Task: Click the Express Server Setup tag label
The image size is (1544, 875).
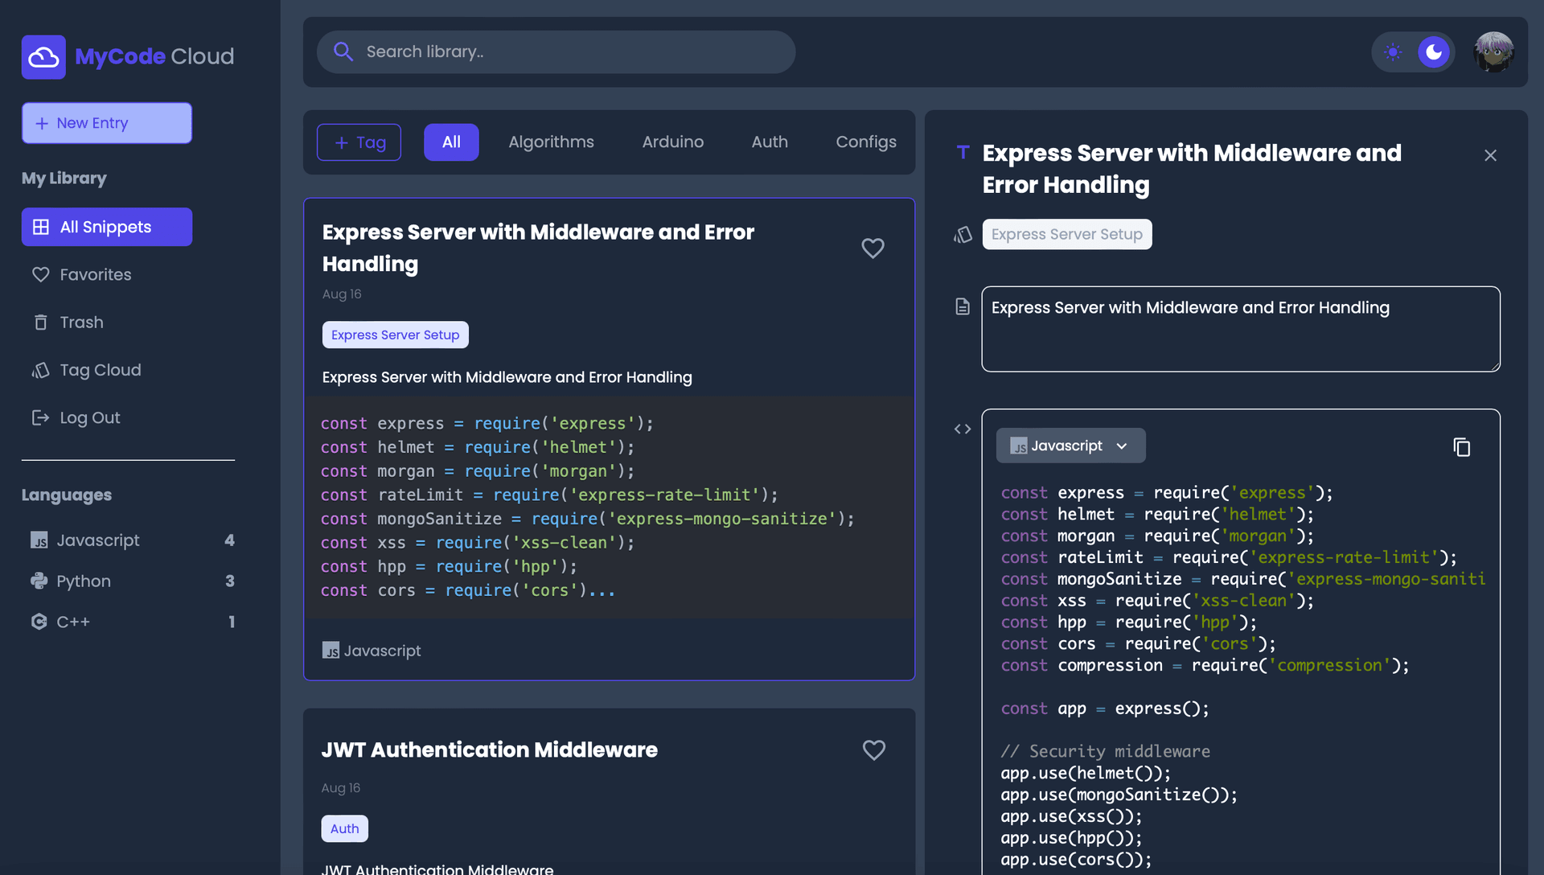Action: (396, 333)
